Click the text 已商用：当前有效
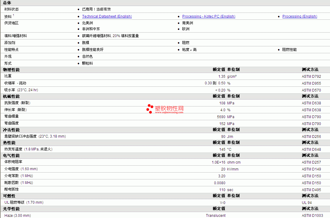The height and width of the screenshot is (218, 330). (96, 9)
